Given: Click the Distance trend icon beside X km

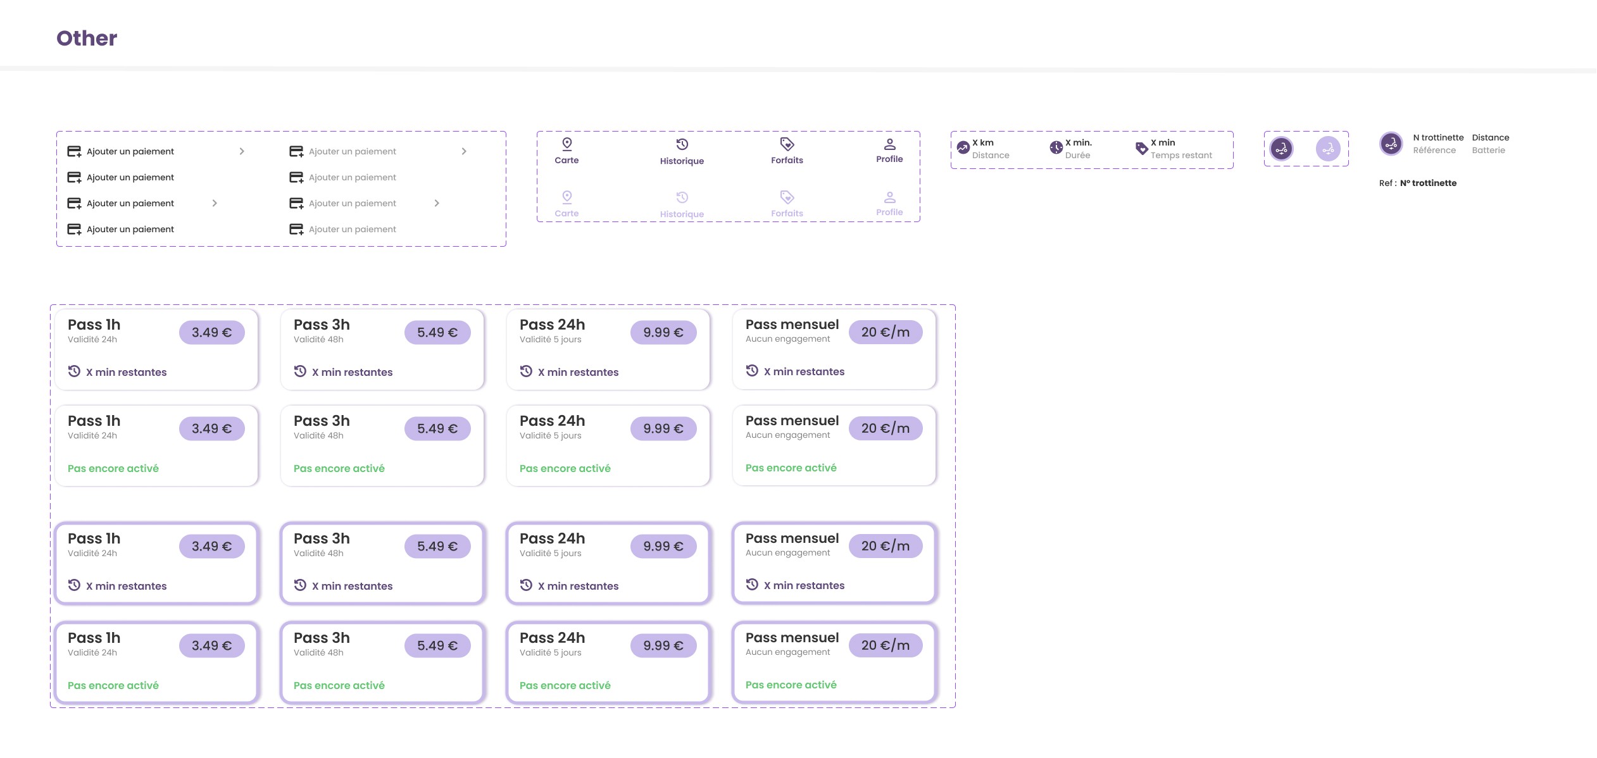Looking at the screenshot, I should pyautogui.click(x=963, y=148).
